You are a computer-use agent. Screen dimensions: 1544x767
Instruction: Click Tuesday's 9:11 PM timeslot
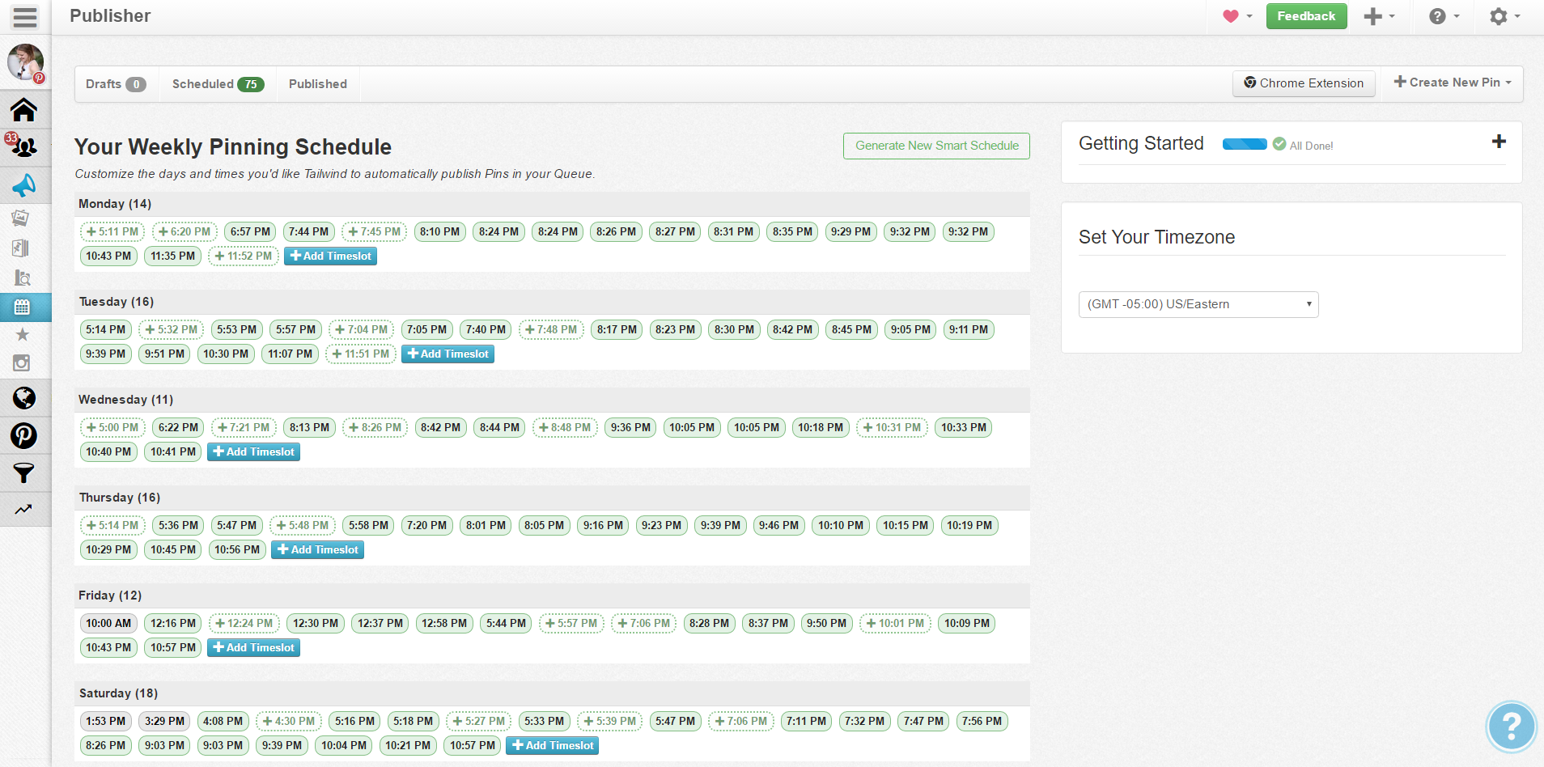(969, 329)
